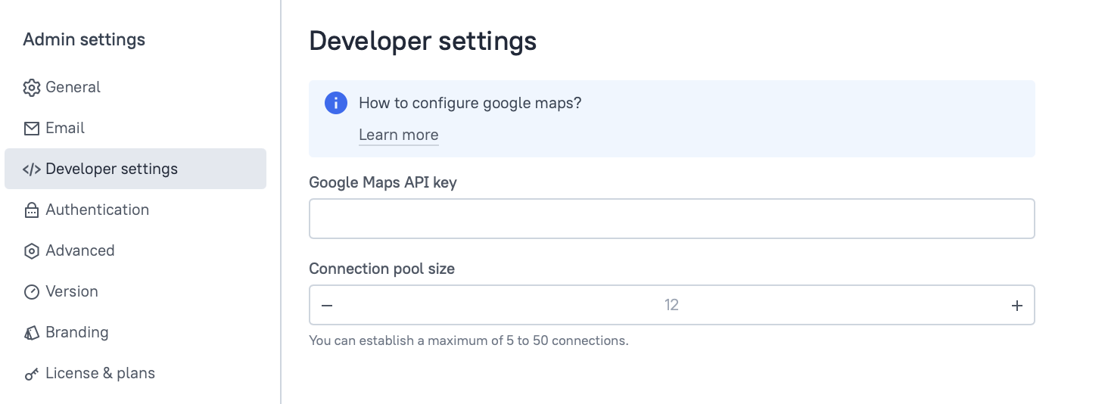
Task: Navigate to Advanced settings
Action: (x=79, y=250)
